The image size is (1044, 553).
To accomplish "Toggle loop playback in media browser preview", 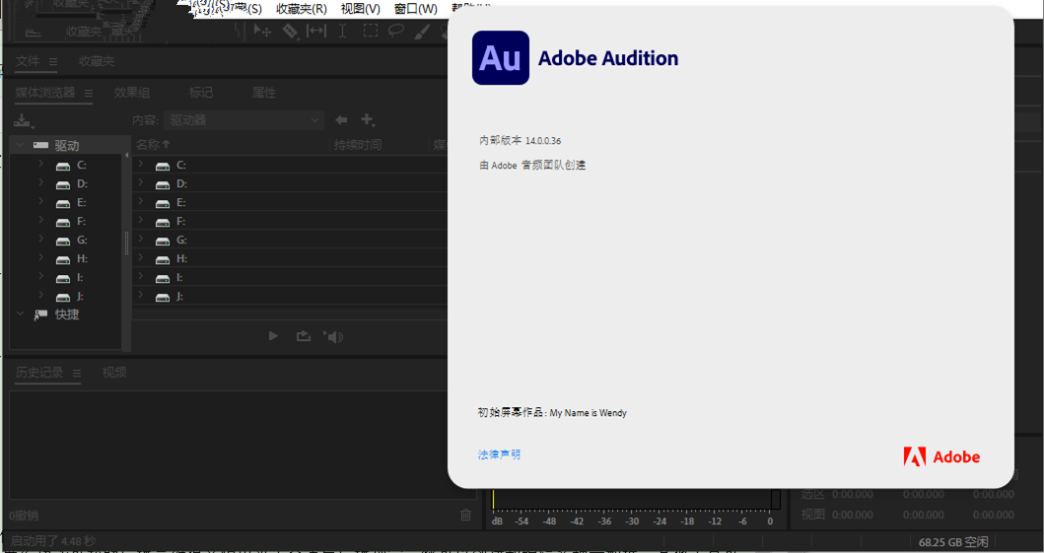I will (303, 337).
